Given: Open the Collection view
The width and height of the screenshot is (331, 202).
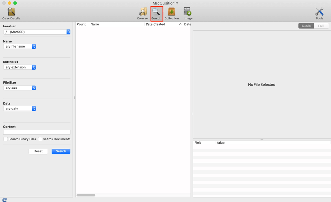Looking at the screenshot, I should coord(172,12).
